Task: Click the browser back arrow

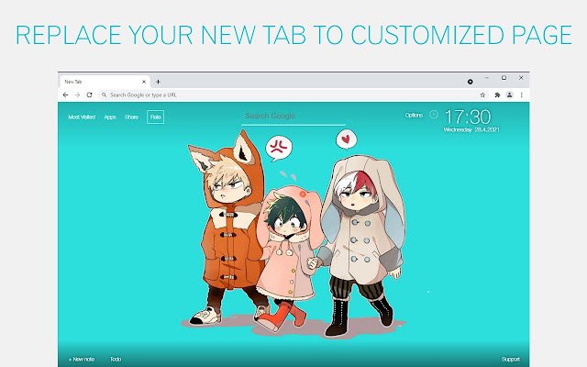Action: pyautogui.click(x=65, y=95)
